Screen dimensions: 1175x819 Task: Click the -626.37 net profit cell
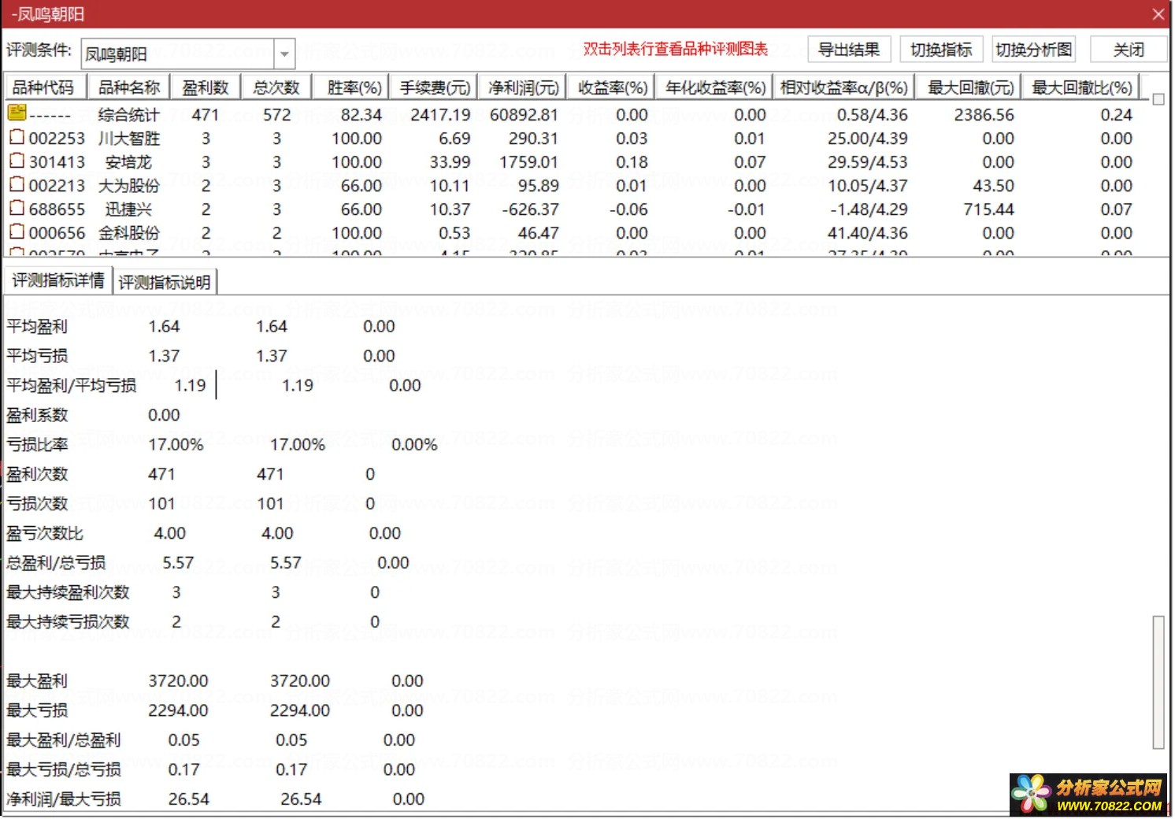pyautogui.click(x=530, y=209)
